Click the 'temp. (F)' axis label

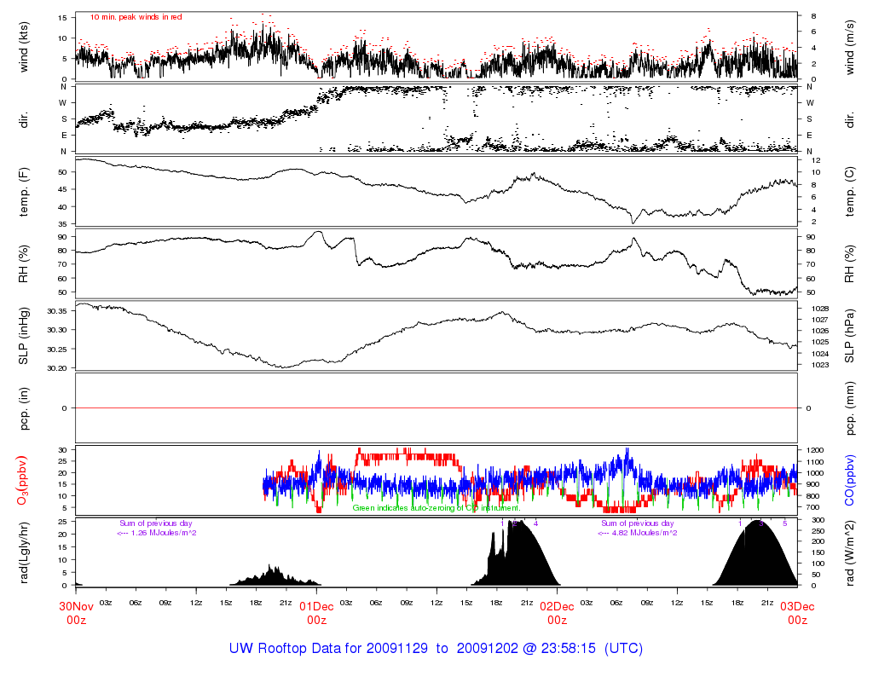pos(23,192)
